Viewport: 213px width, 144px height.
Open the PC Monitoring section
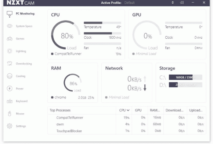pyautogui.click(x=25, y=14)
